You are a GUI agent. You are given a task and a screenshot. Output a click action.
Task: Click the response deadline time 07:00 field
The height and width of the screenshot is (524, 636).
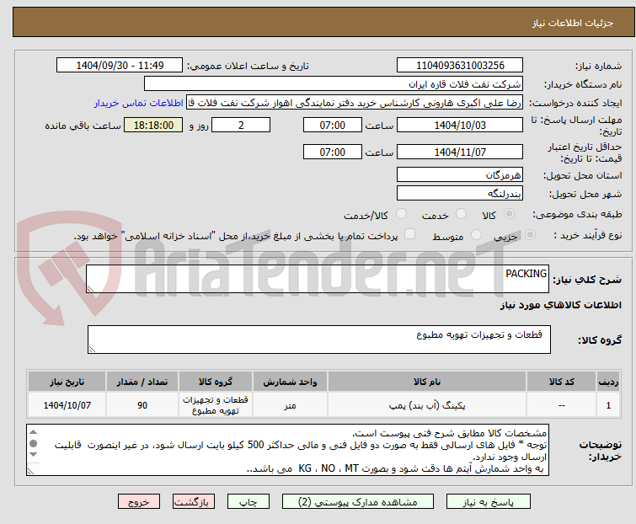332,125
